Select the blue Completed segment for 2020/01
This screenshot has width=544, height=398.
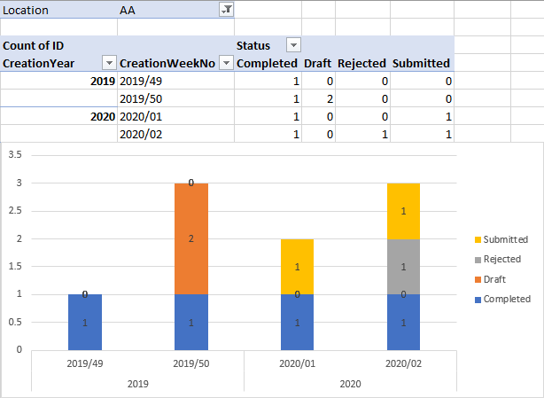298,322
